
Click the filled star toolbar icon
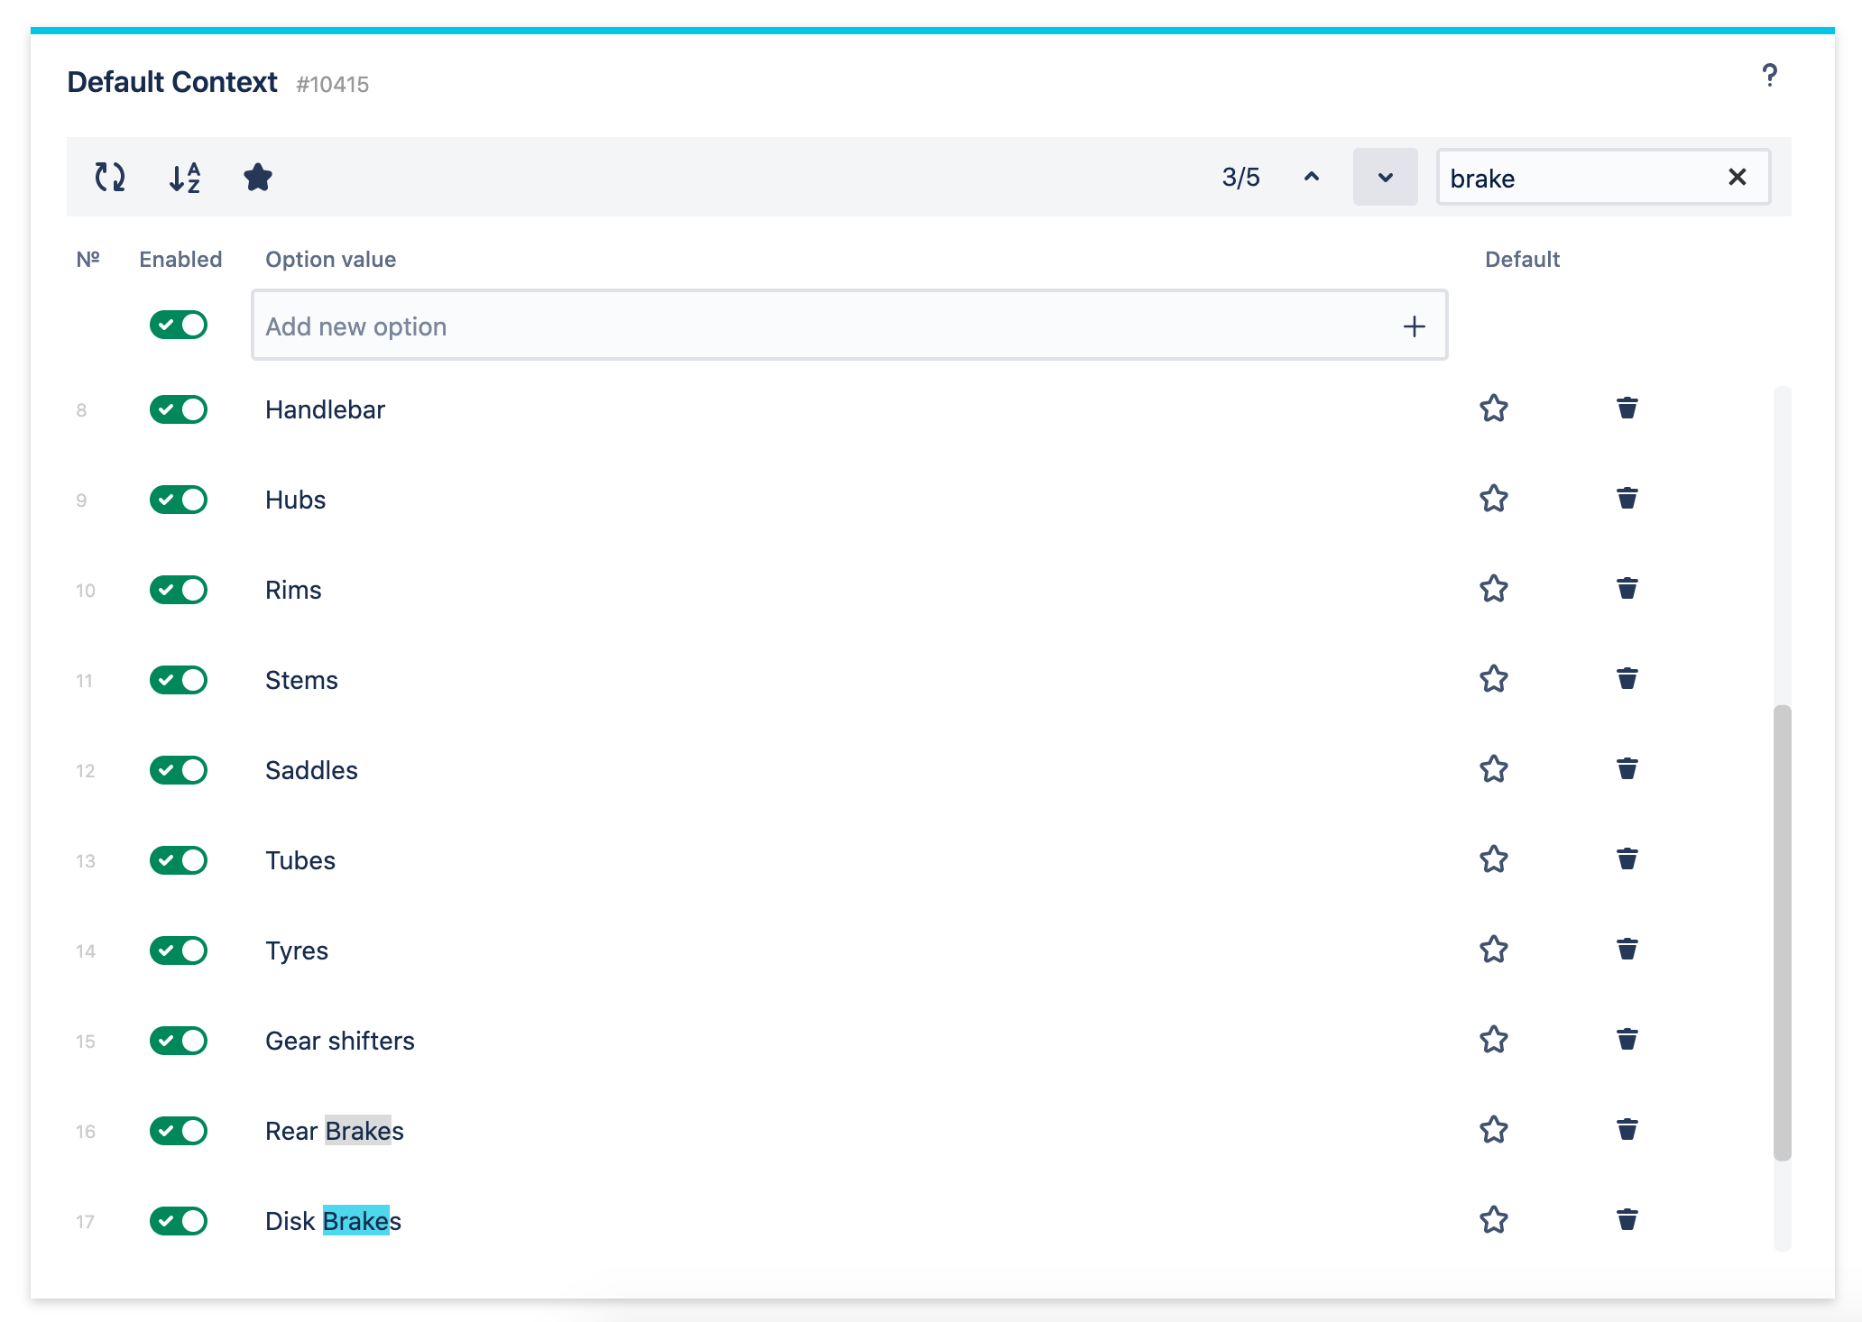tap(258, 177)
